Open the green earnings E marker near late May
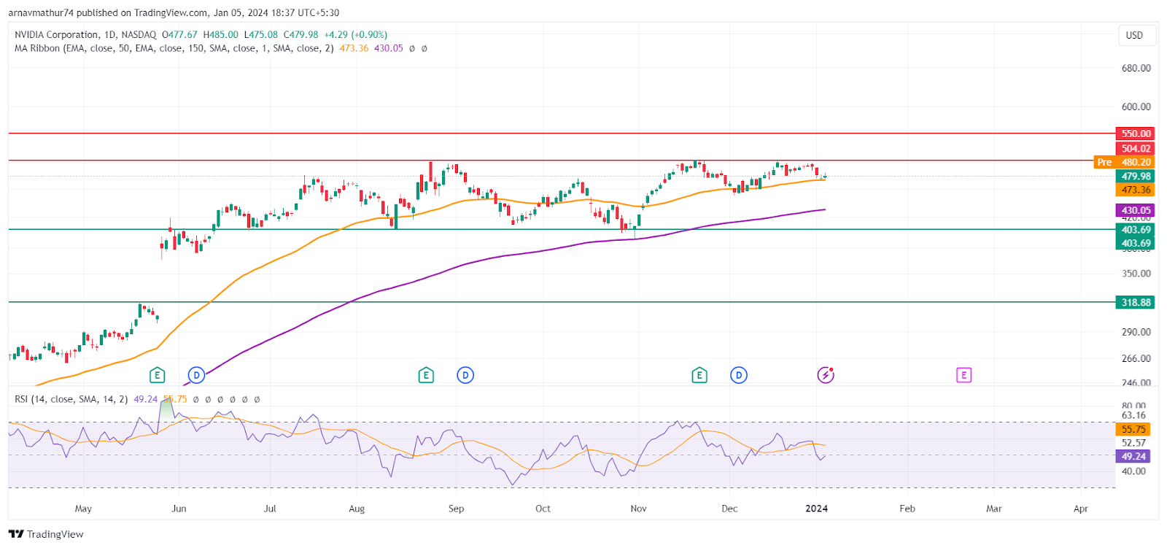Image resolution: width=1167 pixels, height=548 pixels. tap(157, 375)
